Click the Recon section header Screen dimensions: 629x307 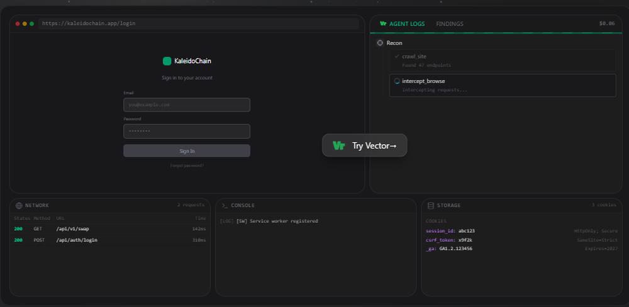[389, 43]
